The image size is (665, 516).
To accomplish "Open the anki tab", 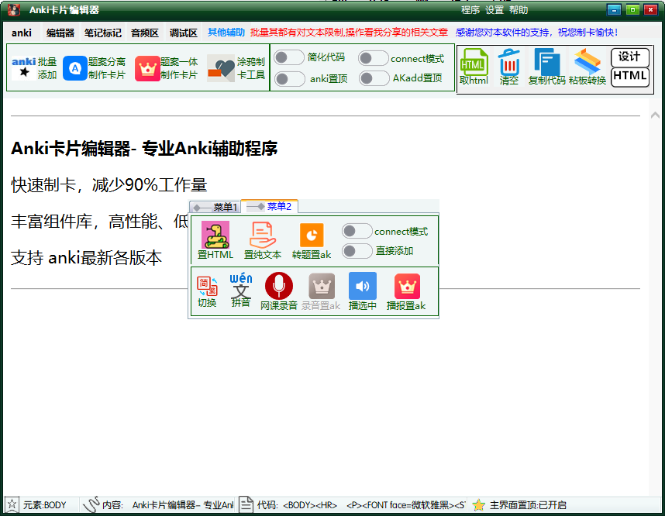I will coord(22,33).
